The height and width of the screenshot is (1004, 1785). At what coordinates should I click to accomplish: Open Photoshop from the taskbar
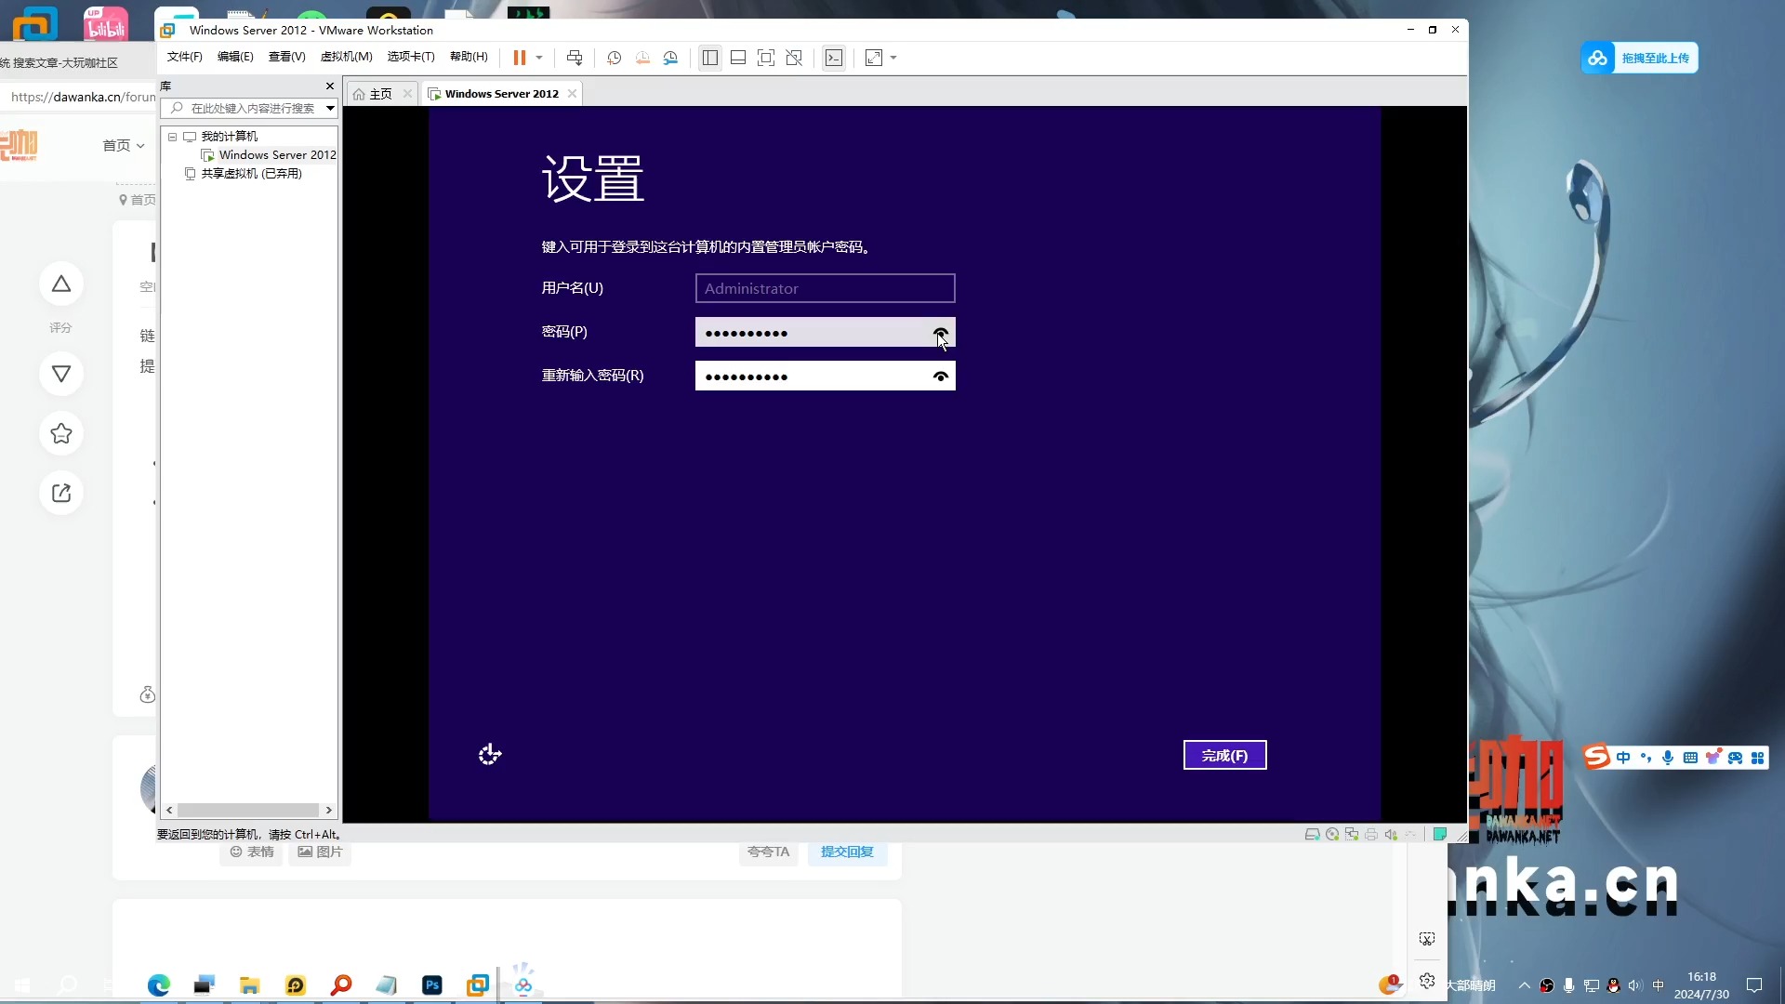431,984
